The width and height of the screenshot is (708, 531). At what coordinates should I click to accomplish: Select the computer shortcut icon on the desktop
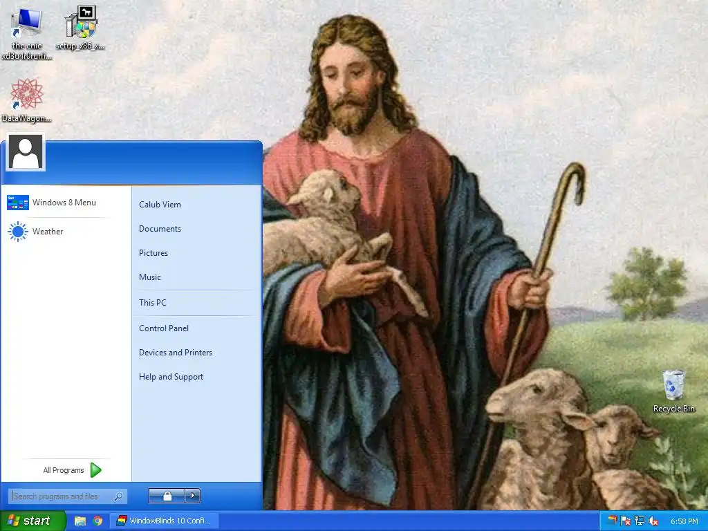[26, 32]
